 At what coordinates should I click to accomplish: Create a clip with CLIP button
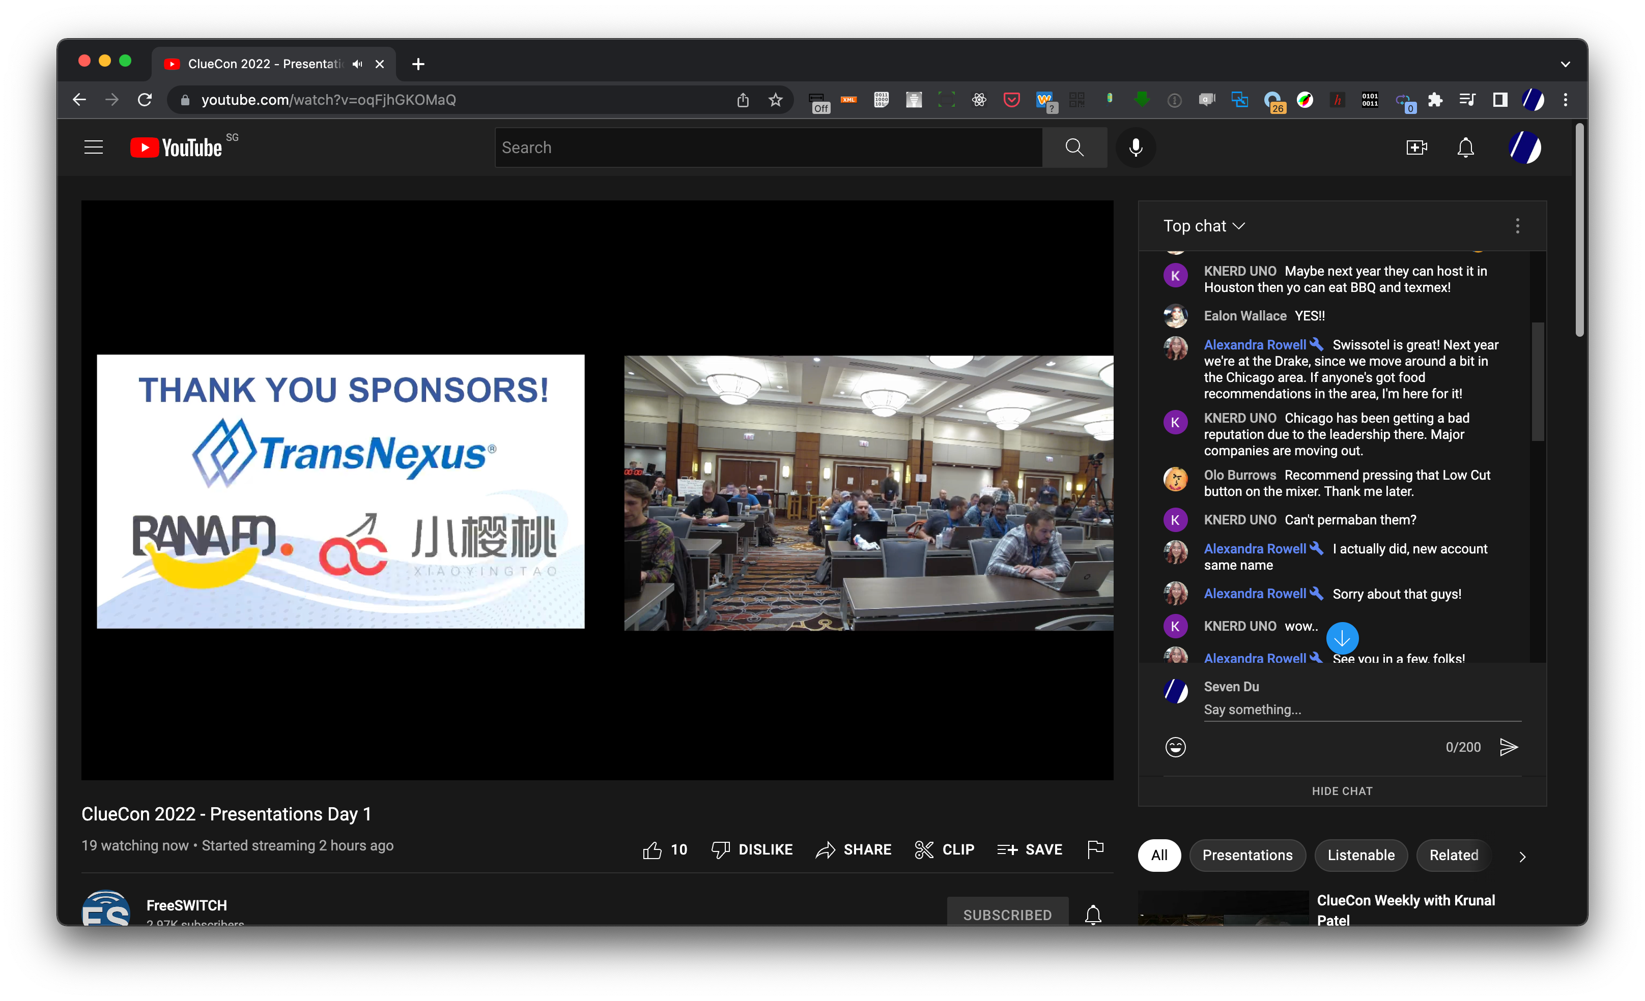[944, 849]
